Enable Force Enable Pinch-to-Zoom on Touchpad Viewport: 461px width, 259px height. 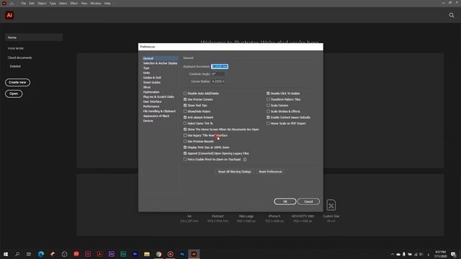point(185,159)
